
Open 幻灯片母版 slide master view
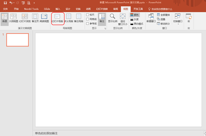point(57,18)
